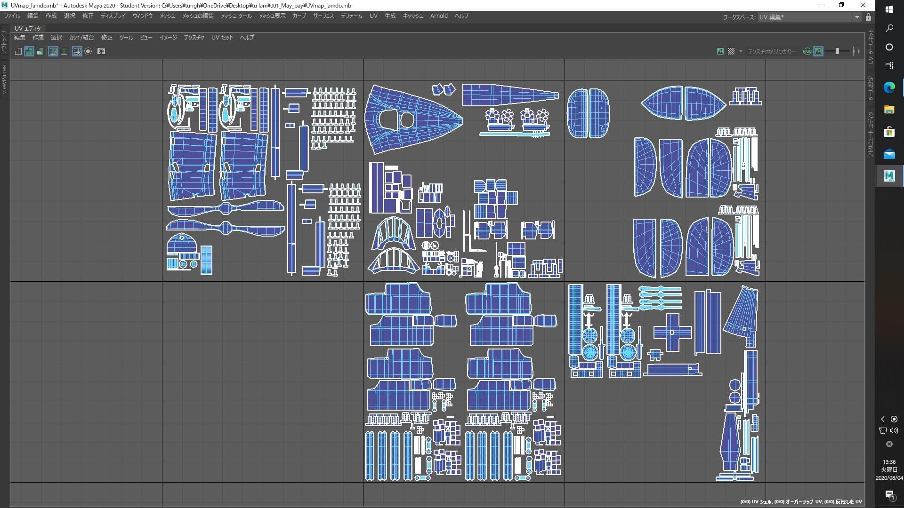Expand the toolbar overflow arrows
Image resolution: width=904 pixels, height=508 pixels.
856,51
